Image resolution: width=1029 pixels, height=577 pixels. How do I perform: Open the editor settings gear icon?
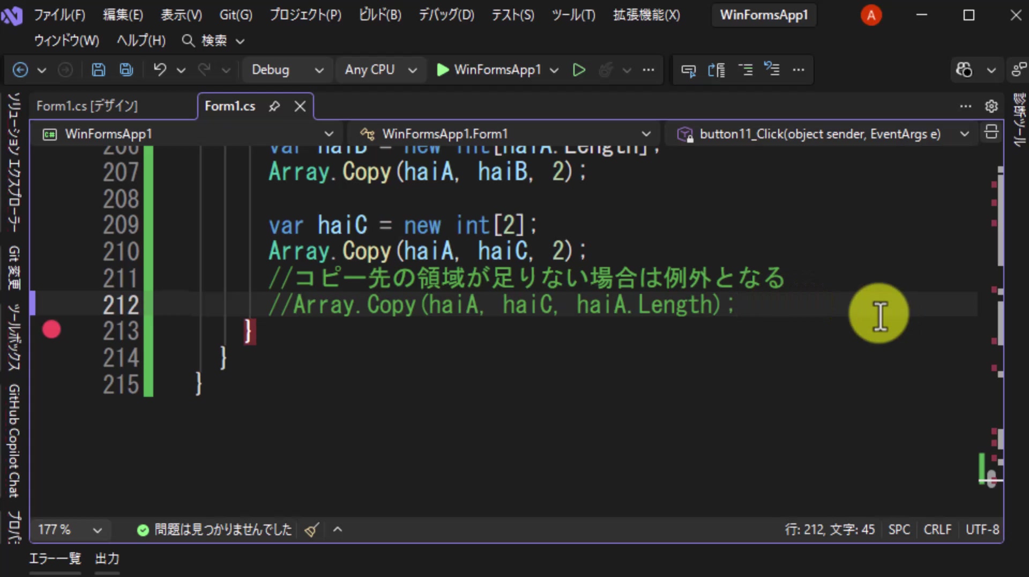(991, 106)
